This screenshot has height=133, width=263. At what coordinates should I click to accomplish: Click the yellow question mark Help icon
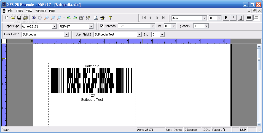point(110,18)
